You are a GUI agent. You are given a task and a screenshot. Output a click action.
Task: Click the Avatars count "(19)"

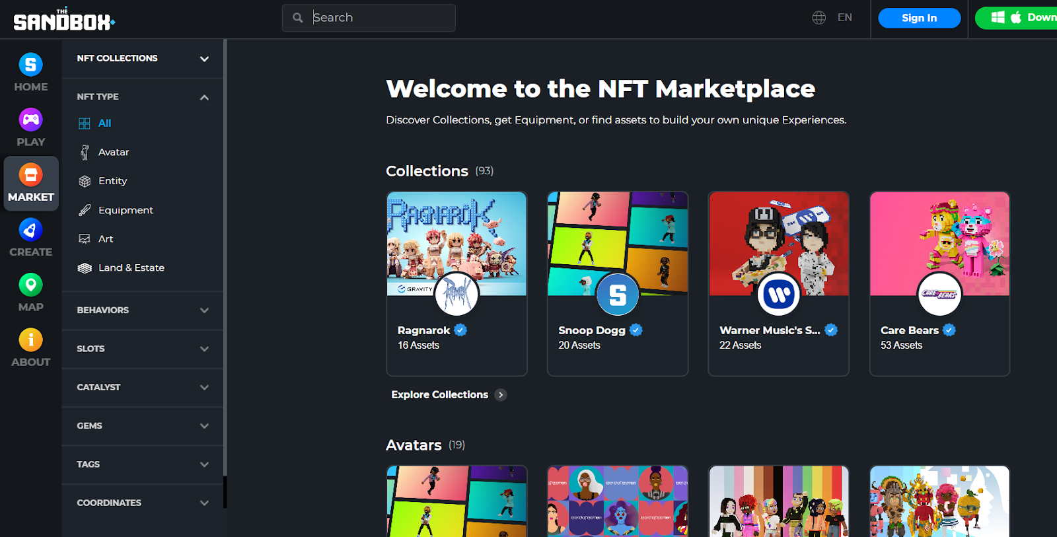tap(456, 445)
